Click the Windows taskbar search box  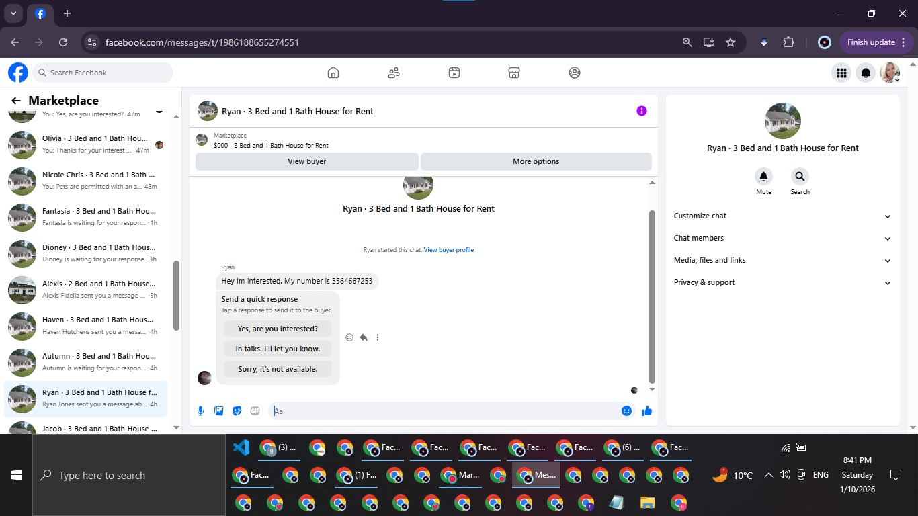coord(129,475)
